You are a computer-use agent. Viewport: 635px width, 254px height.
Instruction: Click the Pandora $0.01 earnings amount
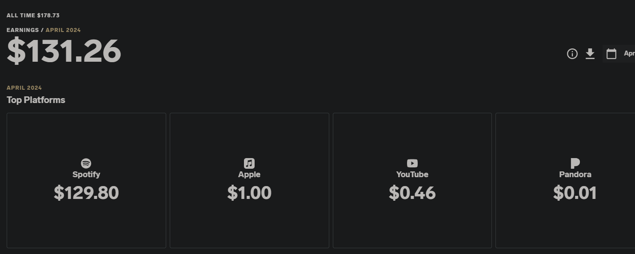pos(575,193)
